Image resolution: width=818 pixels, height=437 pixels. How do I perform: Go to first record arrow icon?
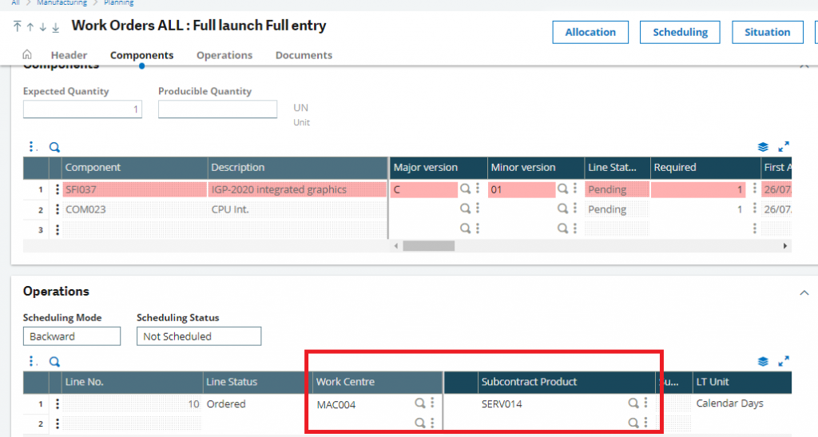coord(18,26)
